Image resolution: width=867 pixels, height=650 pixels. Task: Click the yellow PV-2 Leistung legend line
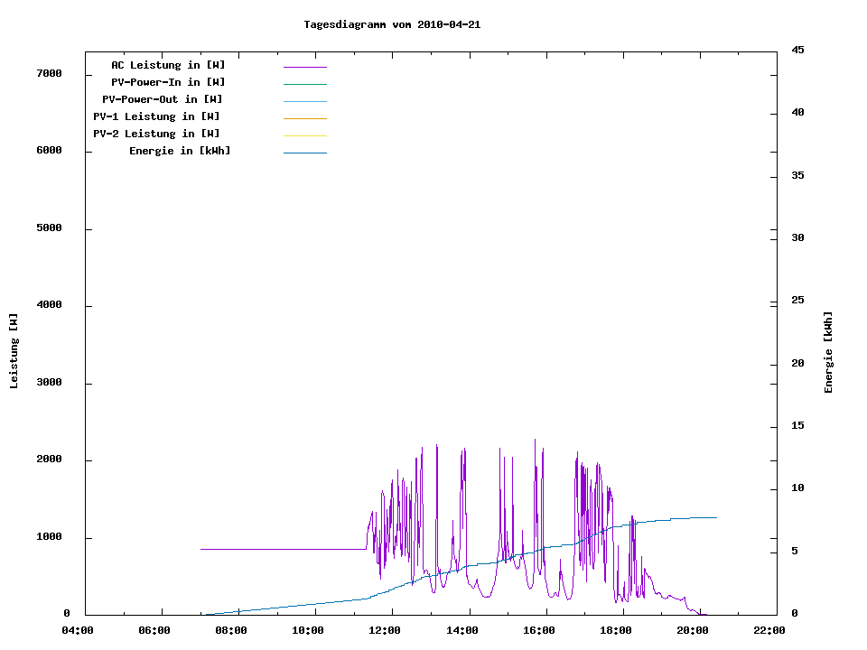coord(304,135)
